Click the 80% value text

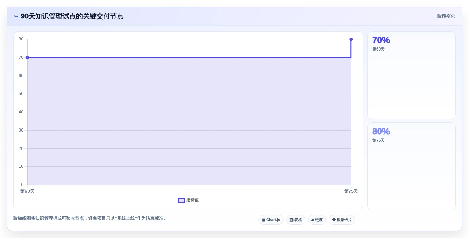pos(381,132)
